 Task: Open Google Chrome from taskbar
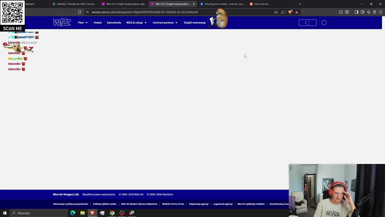[x=112, y=213]
